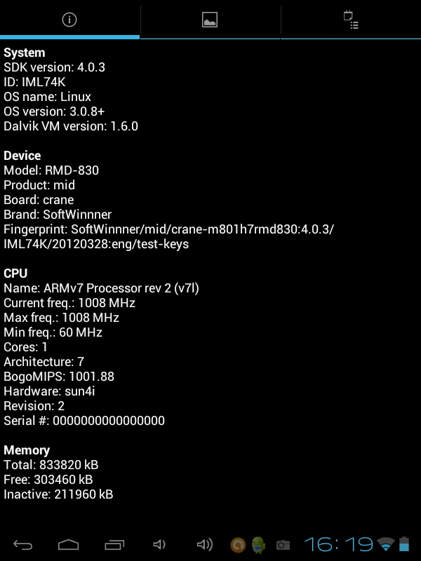Image resolution: width=421 pixels, height=561 pixels.
Task: Go to Home via the navigation bar
Action: (x=68, y=545)
